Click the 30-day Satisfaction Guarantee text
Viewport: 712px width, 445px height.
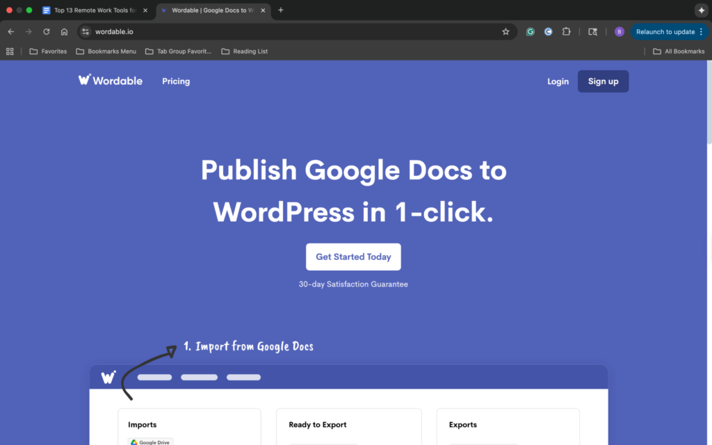353,284
